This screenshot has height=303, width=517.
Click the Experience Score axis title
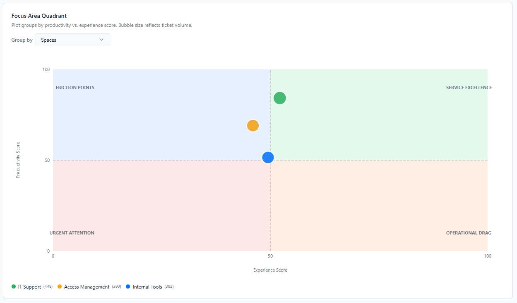point(270,270)
